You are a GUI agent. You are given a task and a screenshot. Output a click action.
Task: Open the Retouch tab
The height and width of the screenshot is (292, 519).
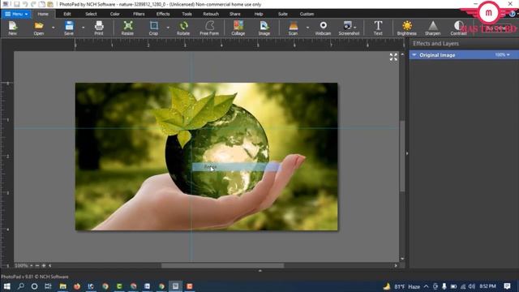[x=211, y=14]
